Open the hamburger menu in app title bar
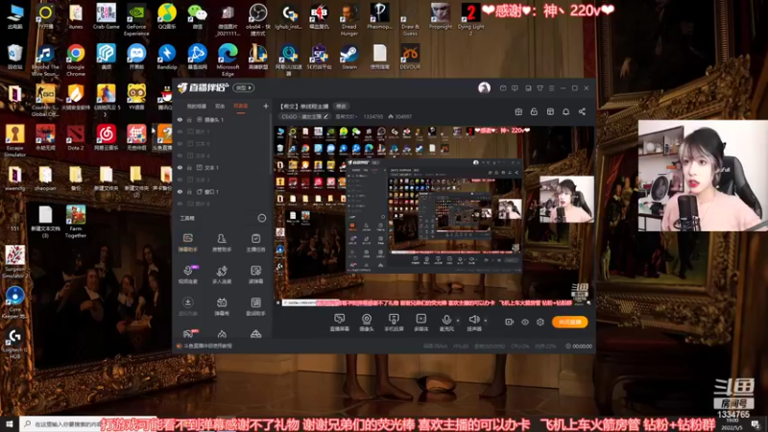Image resolution: width=768 pixels, height=432 pixels. (x=551, y=88)
